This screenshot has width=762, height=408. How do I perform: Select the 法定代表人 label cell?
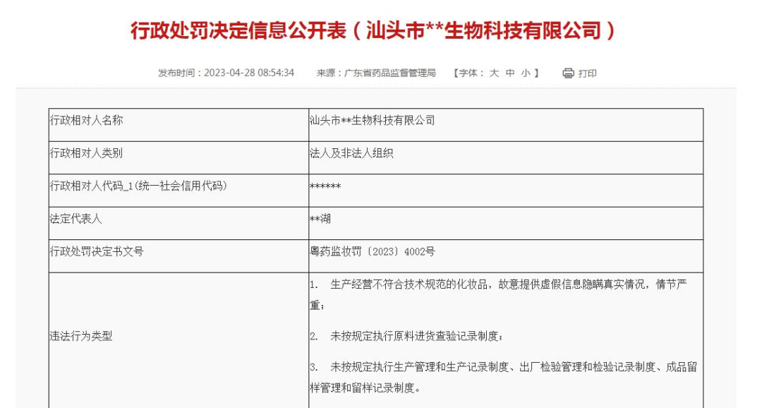point(75,219)
